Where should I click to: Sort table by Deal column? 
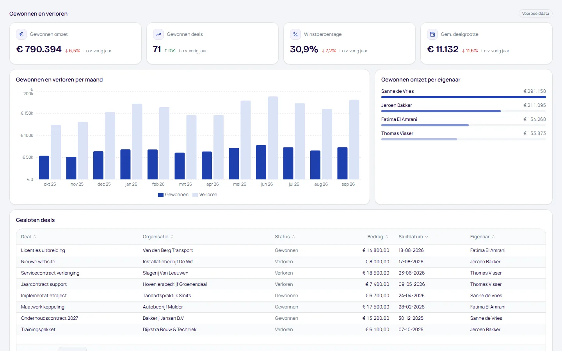click(28, 237)
